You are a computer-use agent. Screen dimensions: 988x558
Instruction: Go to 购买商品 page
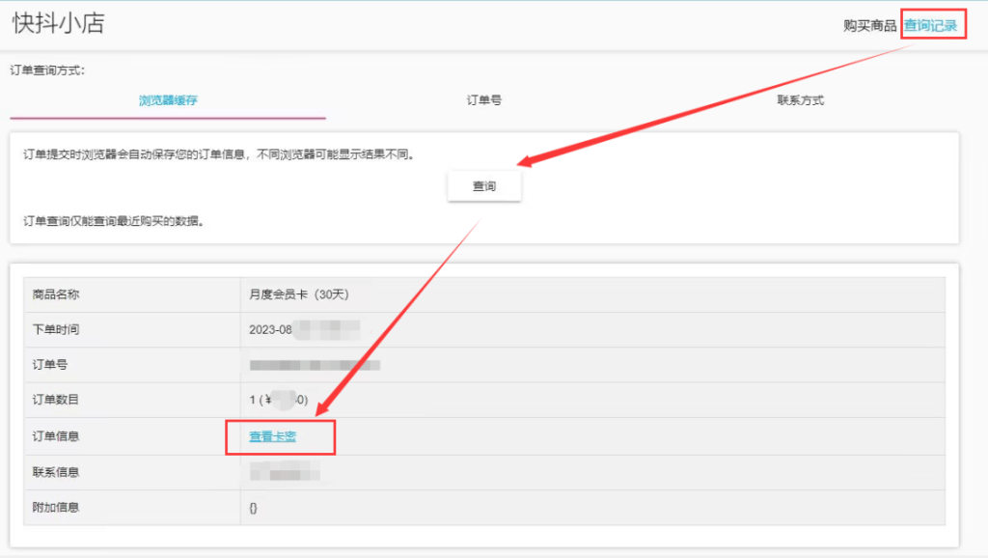(x=869, y=26)
